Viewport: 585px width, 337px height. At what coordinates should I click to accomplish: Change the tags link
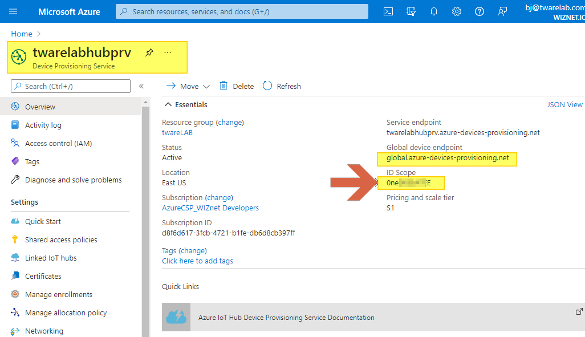click(193, 251)
